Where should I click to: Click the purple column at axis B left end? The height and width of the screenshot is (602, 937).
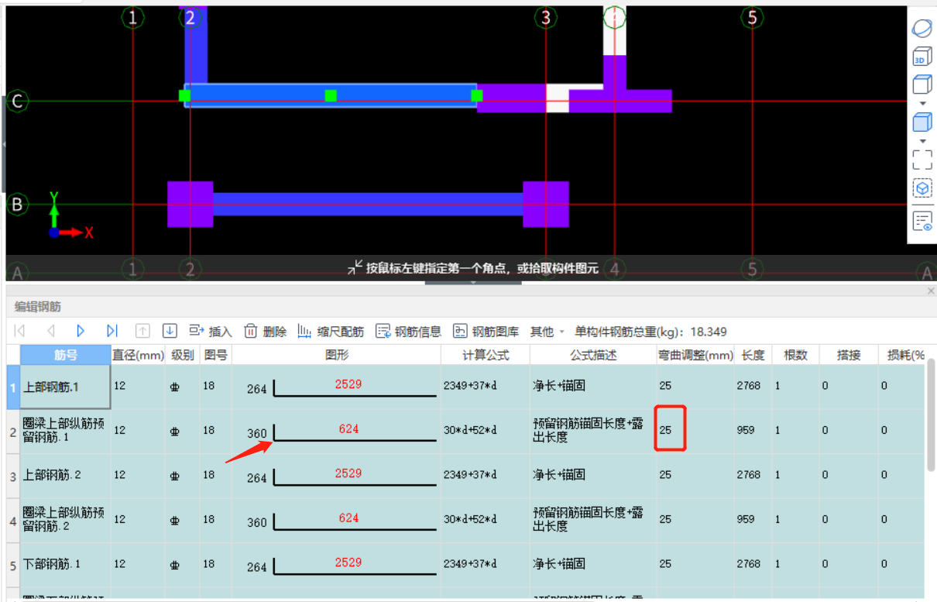[190, 205]
